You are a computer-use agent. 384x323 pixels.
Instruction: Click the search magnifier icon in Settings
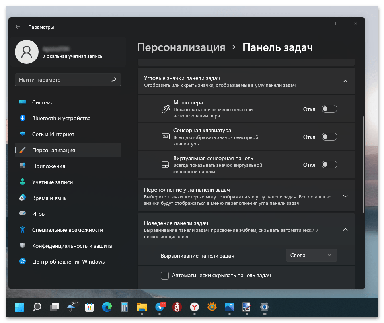(x=114, y=80)
